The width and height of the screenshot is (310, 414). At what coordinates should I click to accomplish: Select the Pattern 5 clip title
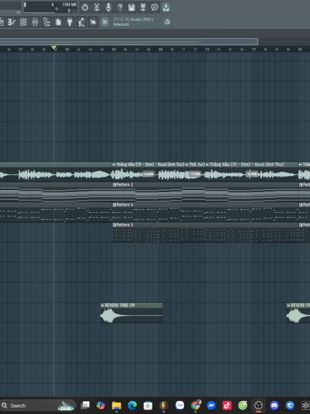point(125,225)
